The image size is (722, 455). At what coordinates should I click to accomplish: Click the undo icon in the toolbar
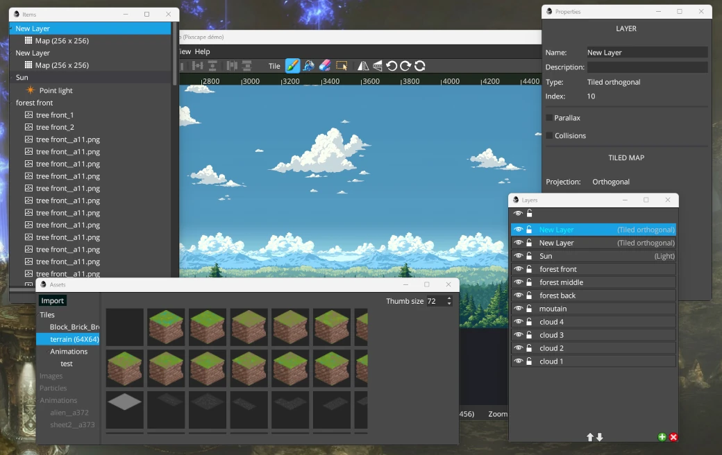click(x=392, y=65)
